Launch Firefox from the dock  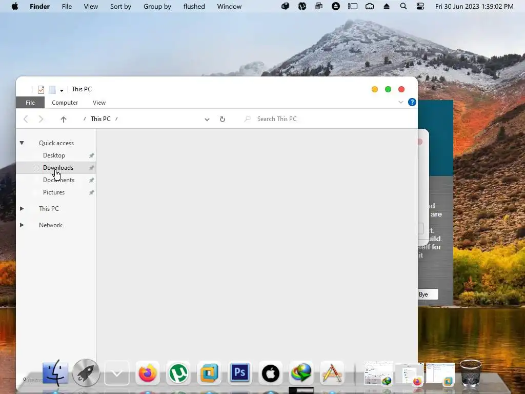tap(148, 373)
